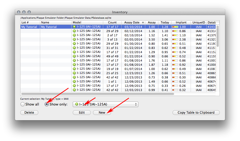This screenshot has width=240, height=141.
Task: Click implant strength bar in 3.50 assay row
Action: click(x=175, y=39)
